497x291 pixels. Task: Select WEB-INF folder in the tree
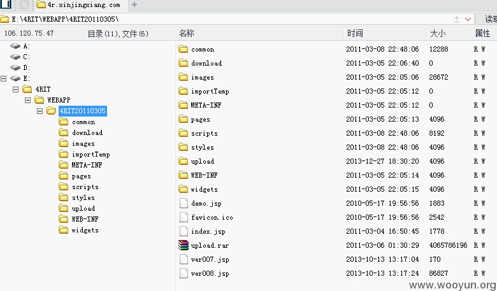[x=85, y=219]
